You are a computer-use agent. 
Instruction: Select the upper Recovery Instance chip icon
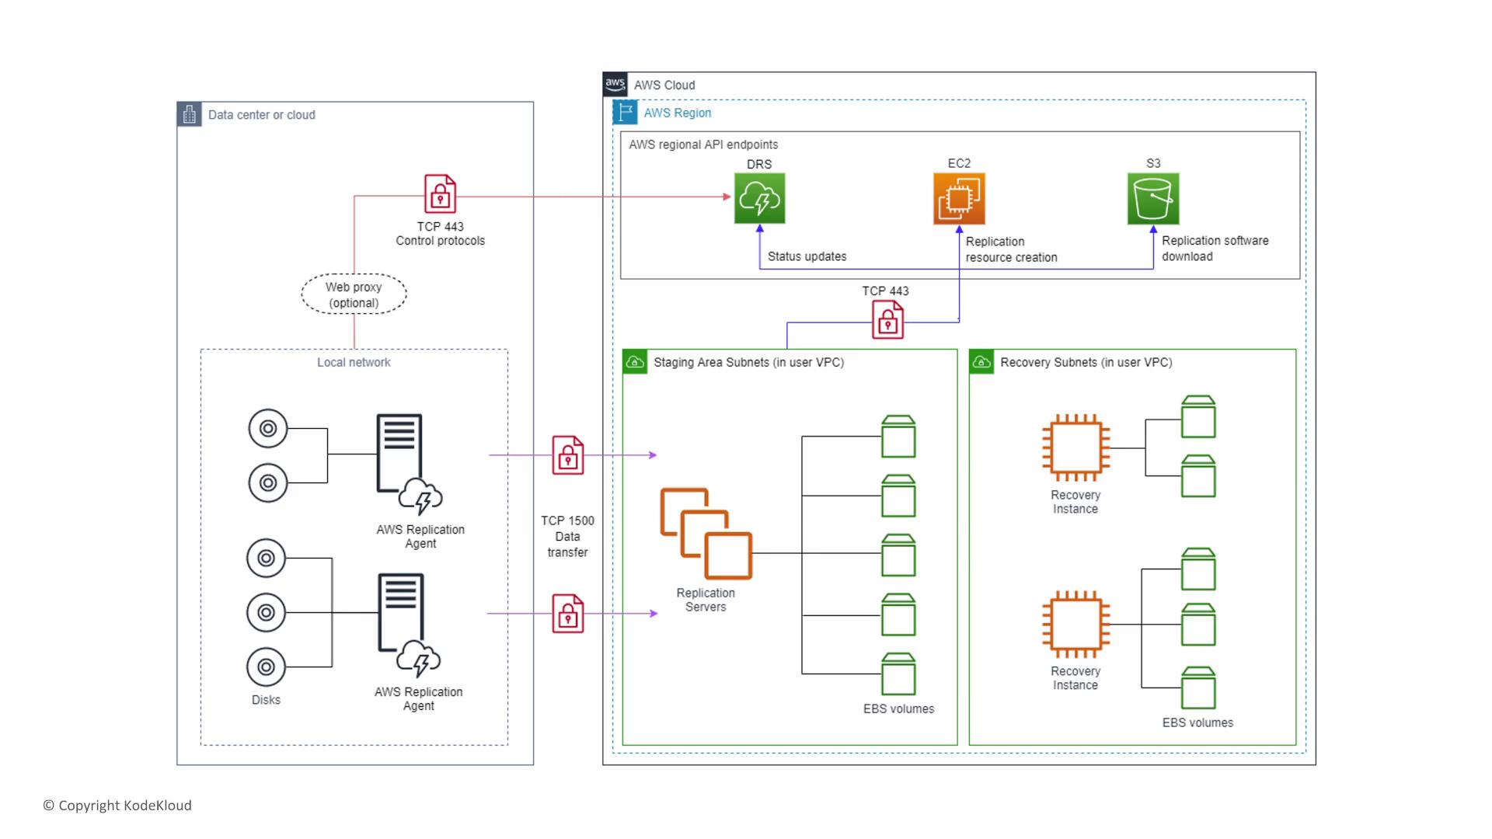(x=1075, y=447)
